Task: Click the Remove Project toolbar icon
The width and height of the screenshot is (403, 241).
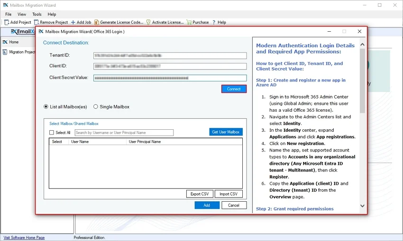Action: [x=37, y=22]
